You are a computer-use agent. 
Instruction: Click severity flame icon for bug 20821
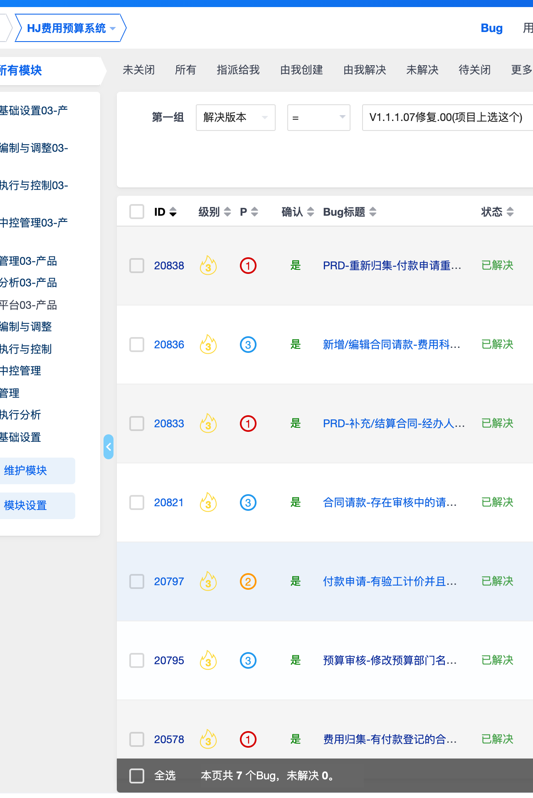tap(208, 502)
